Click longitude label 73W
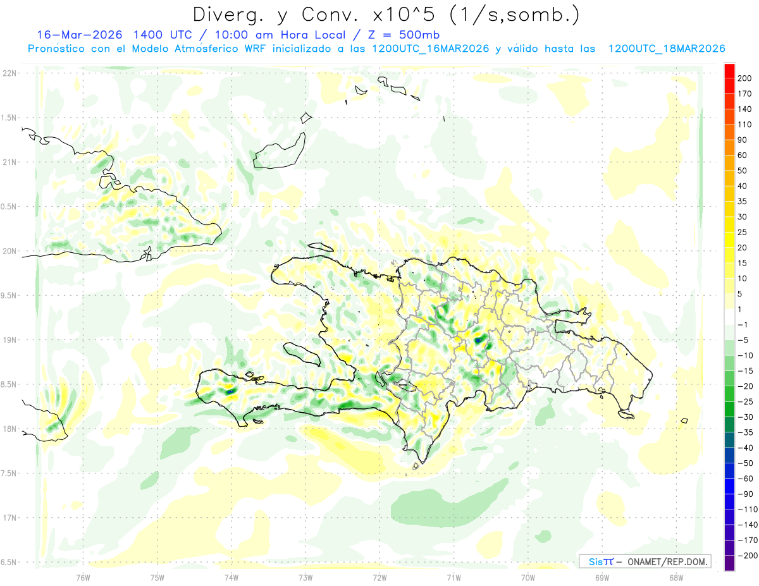 [305, 578]
